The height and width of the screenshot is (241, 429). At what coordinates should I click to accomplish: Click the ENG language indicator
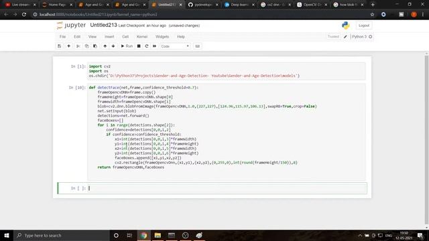point(389,235)
